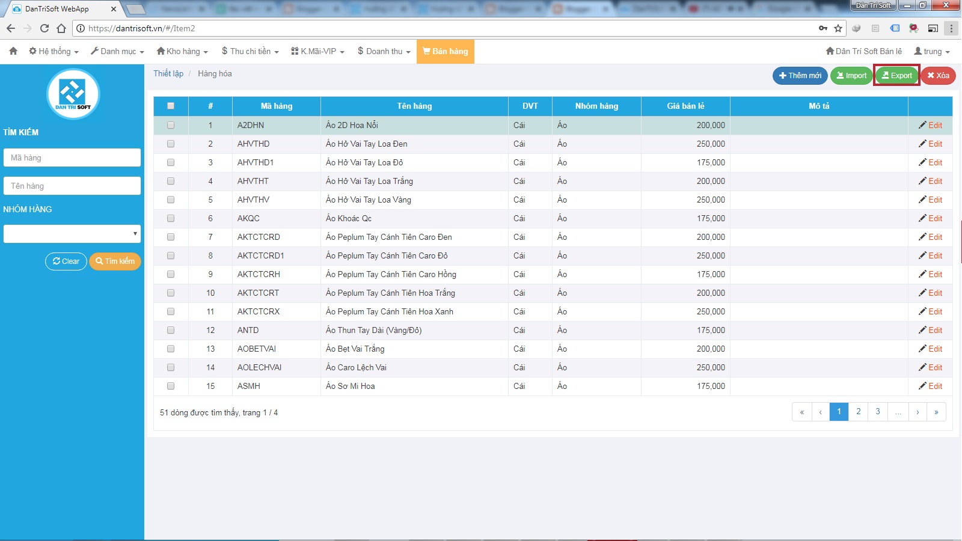This screenshot has height=541, width=962.
Task: Expand the Hệ thống menu
Action: 54,51
